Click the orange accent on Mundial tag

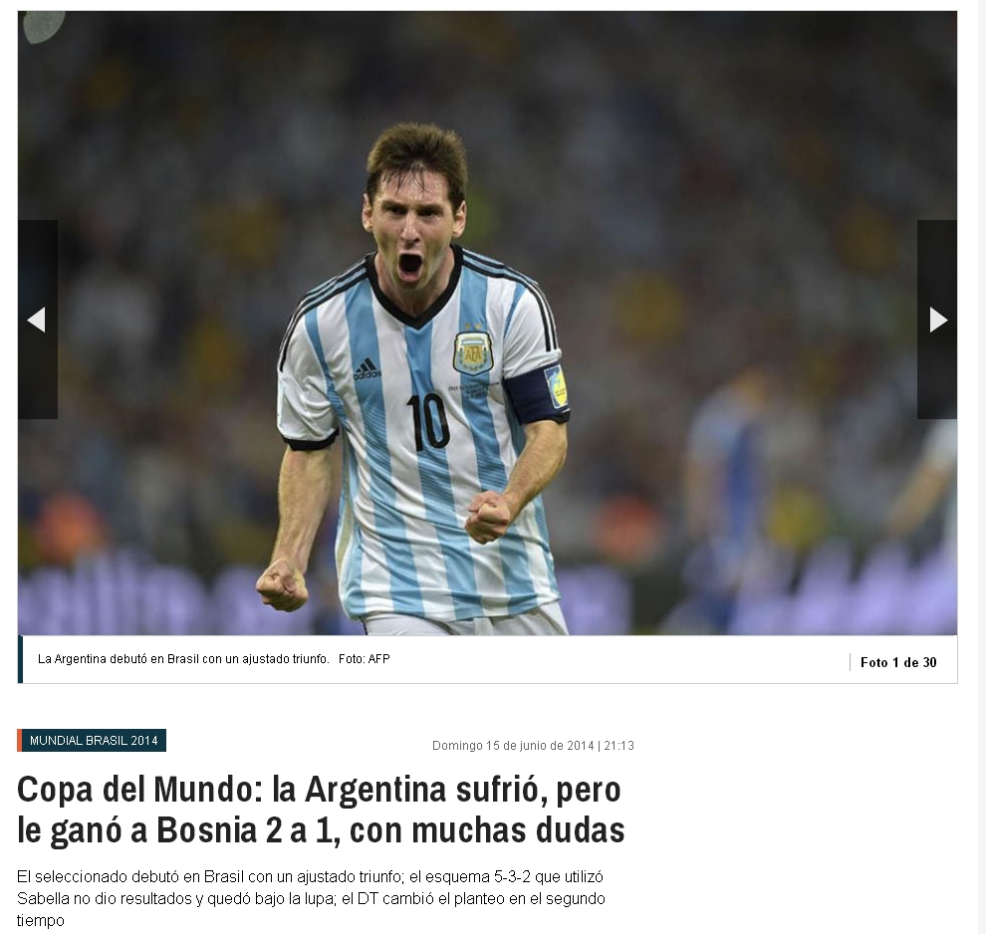pyautogui.click(x=20, y=741)
